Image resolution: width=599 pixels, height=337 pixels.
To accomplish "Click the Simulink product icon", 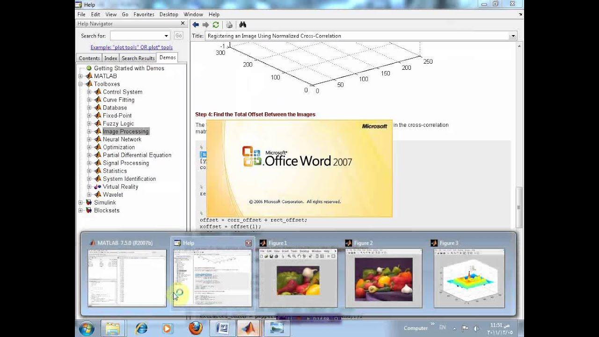I will coord(89,203).
